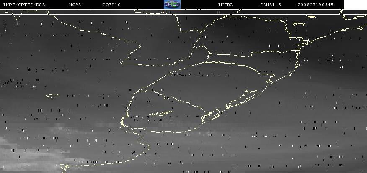Image resolution: width=367 pixels, height=173 pixels.
Task: Click the small isolated oval outline at left
Action: (x=52, y=96)
